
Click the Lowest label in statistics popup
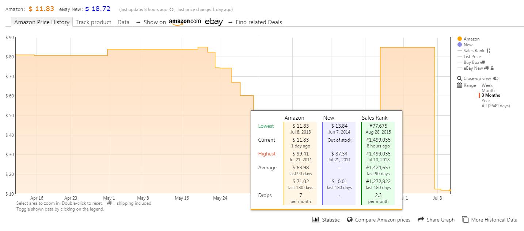(x=266, y=126)
